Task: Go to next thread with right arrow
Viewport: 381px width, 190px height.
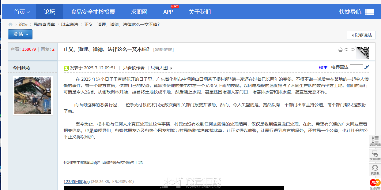Action: [353, 49]
